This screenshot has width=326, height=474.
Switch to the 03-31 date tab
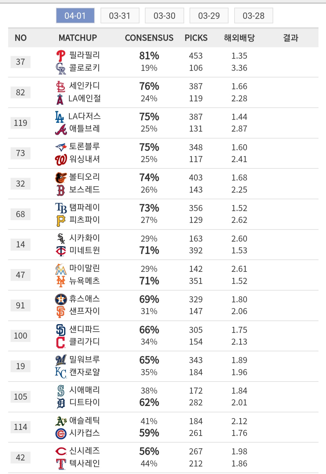pyautogui.click(x=120, y=16)
